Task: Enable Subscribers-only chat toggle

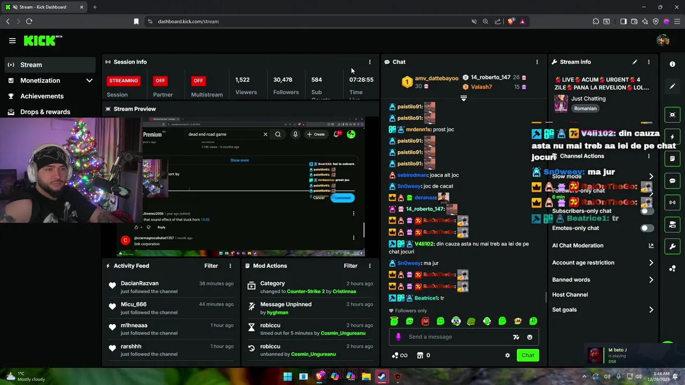Action: coord(647,211)
